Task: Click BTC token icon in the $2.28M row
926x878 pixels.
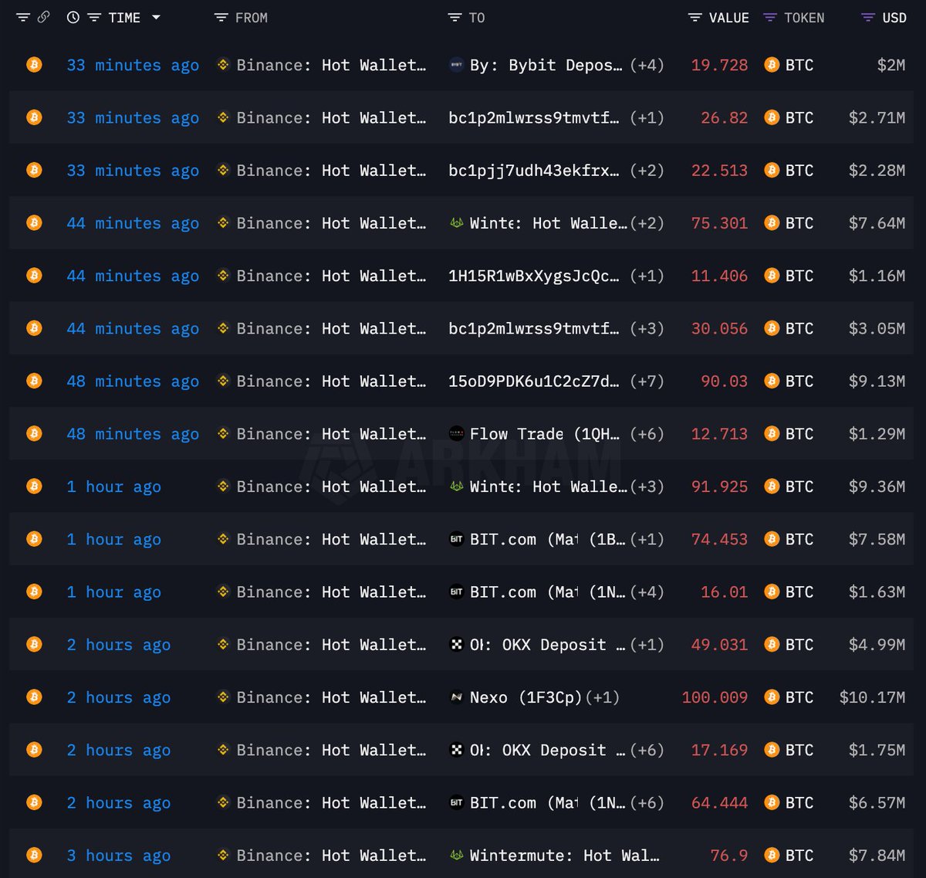Action: (771, 170)
